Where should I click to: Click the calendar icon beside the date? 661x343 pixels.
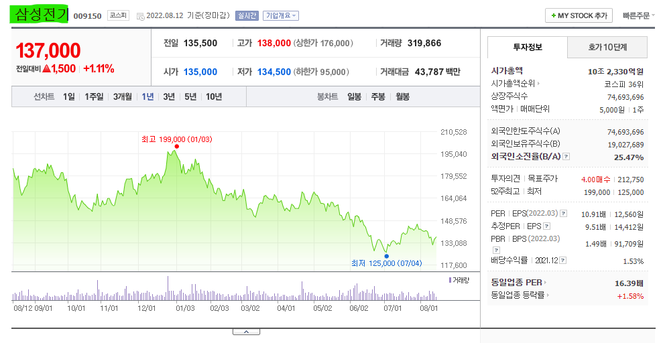click(x=140, y=17)
